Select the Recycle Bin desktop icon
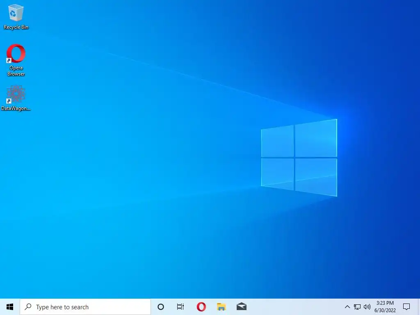Viewport: 420px width, 315px height. 16,16
